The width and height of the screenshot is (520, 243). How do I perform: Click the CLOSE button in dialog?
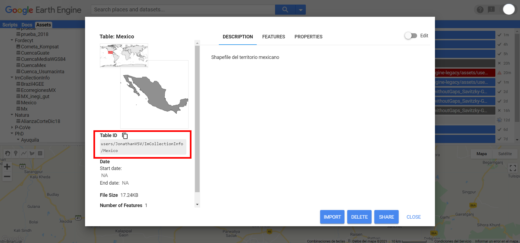click(414, 217)
